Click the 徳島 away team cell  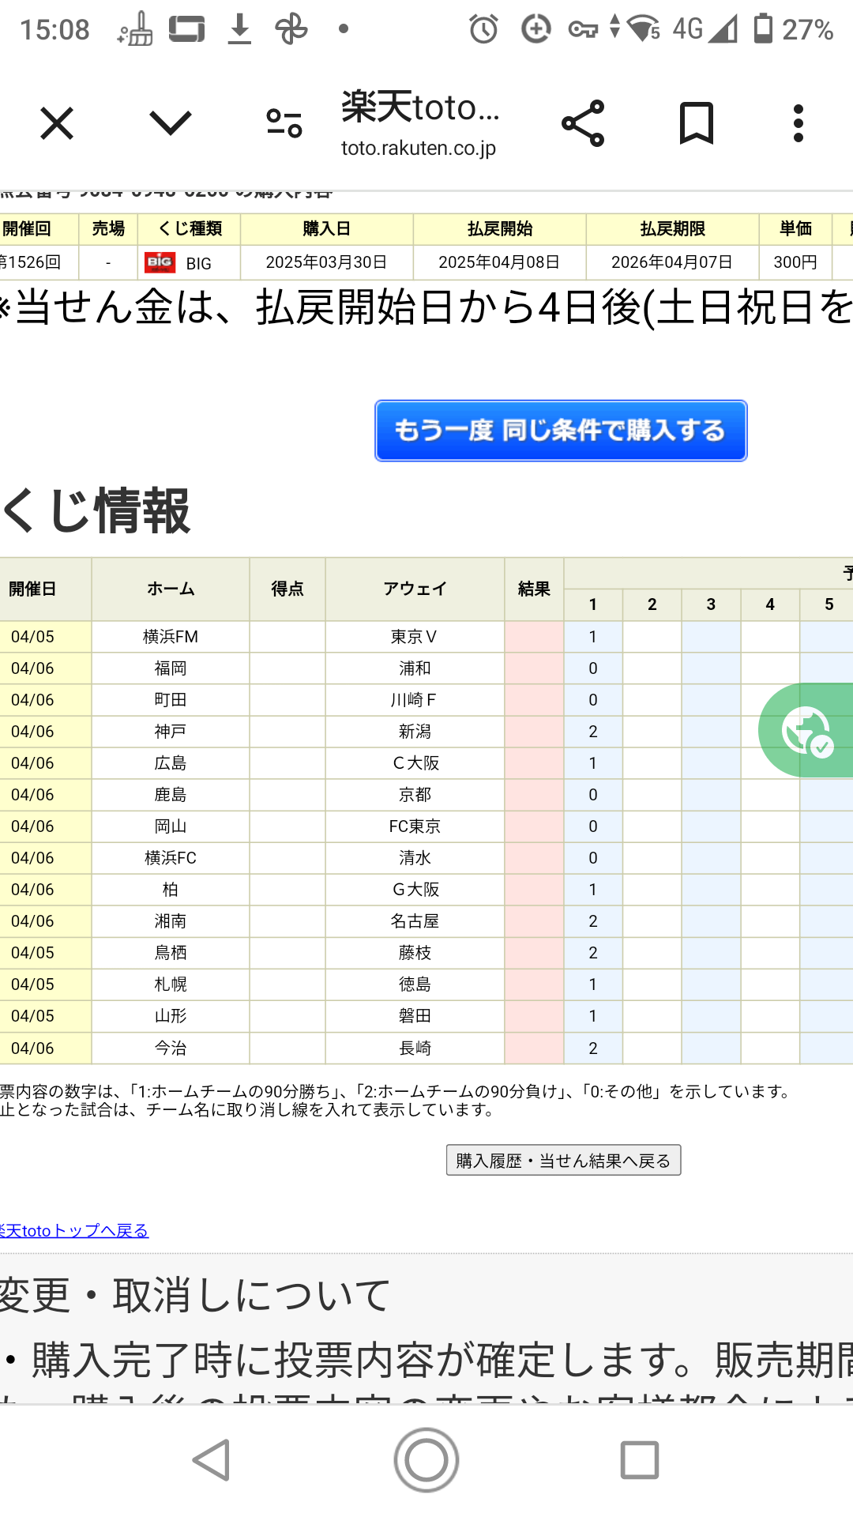415,984
